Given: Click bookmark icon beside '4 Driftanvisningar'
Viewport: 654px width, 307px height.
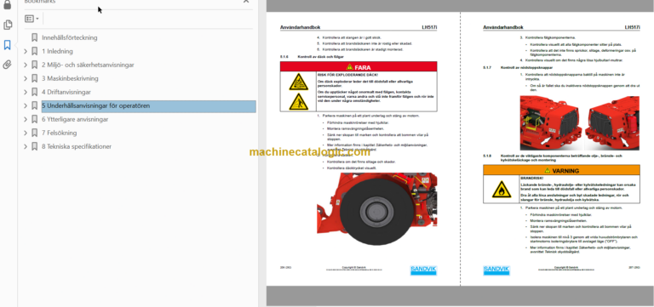Looking at the screenshot, I should pos(35,92).
